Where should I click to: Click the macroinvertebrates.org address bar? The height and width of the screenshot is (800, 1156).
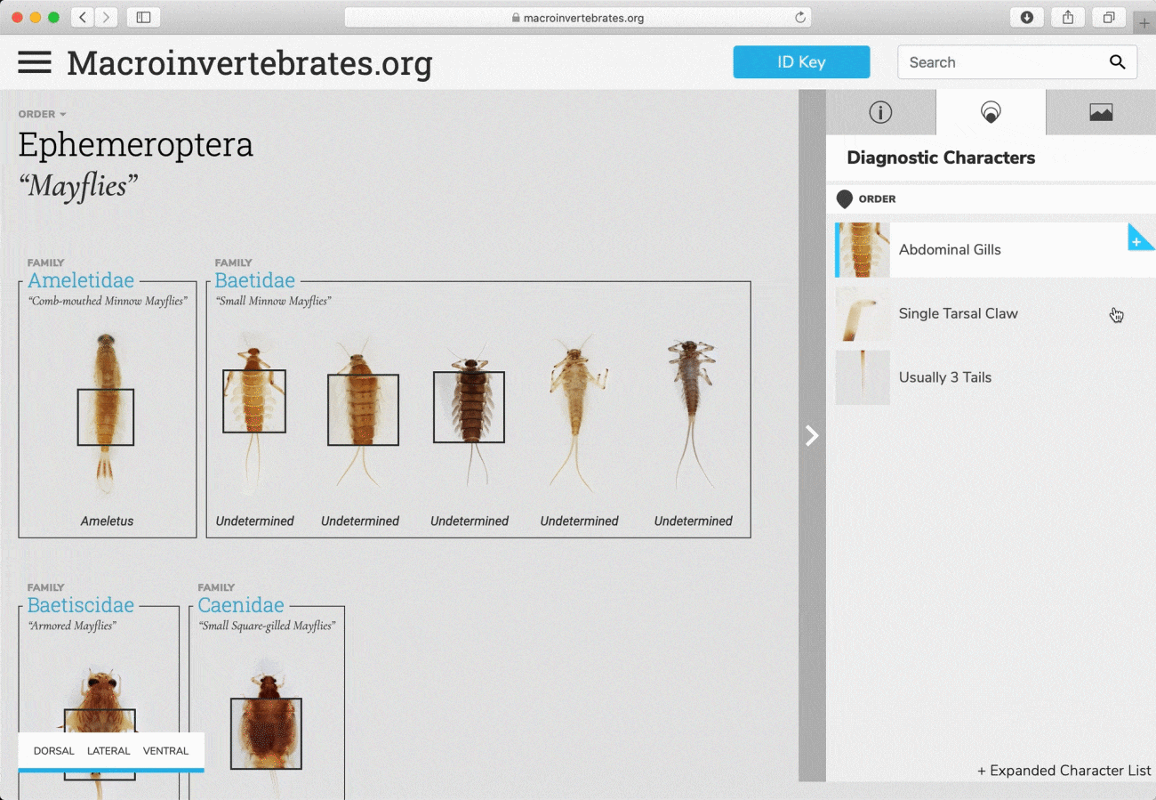click(x=578, y=17)
